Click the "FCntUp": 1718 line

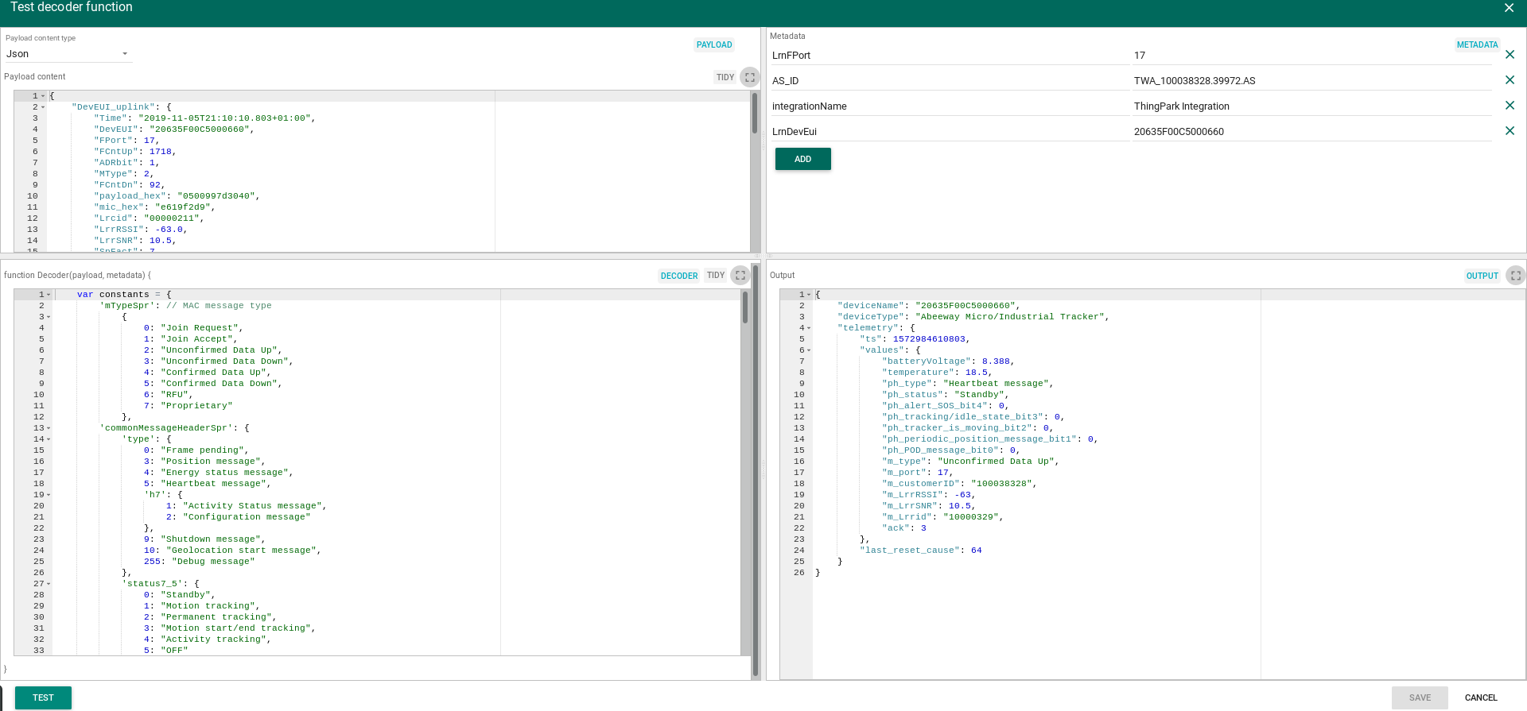(x=135, y=152)
